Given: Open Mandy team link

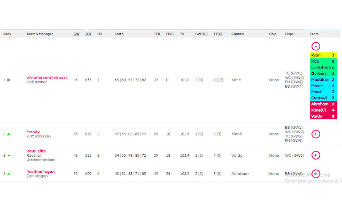Looking at the screenshot, I should 34,131.
